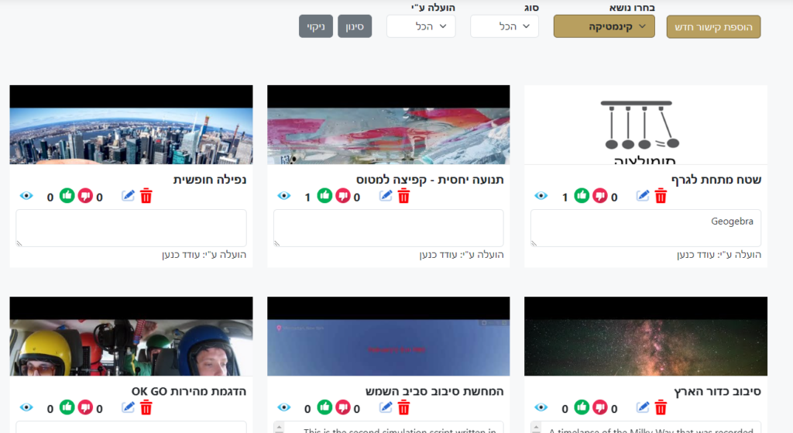Dislike the שטח מתחת לגרף card
The image size is (793, 433).
click(599, 196)
